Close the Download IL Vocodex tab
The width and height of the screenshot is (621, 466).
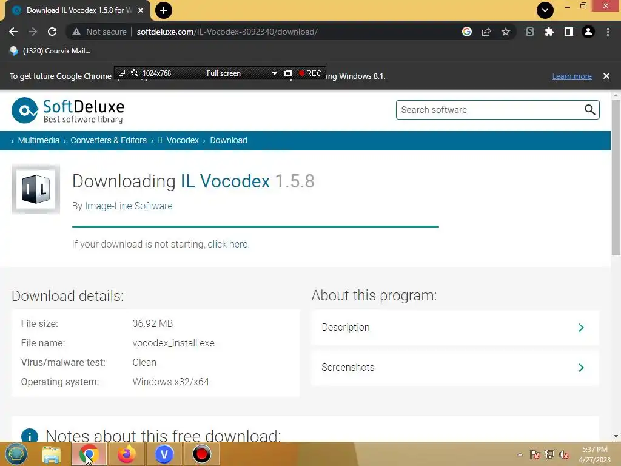(141, 10)
